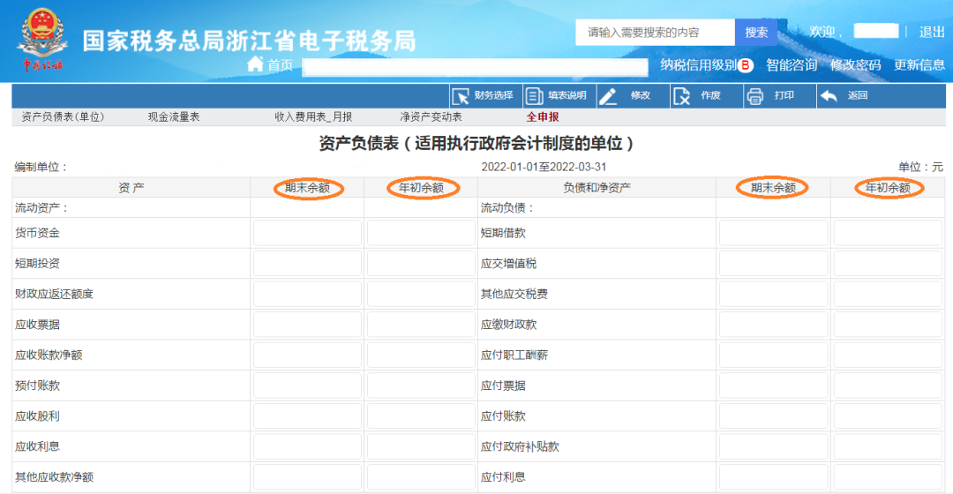Click 应交增值税 期末余额 input field

(x=774, y=264)
